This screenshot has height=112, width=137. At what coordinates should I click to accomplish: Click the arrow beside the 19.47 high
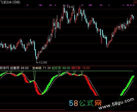pos(65,6)
